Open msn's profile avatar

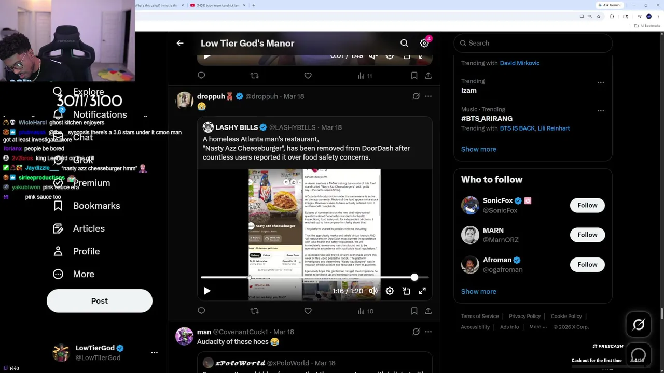[x=185, y=336]
